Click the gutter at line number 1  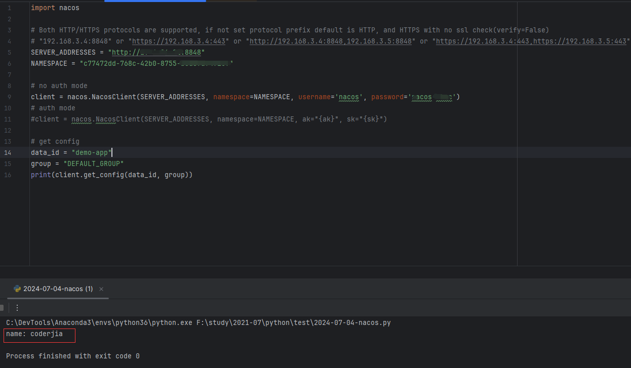pos(9,8)
